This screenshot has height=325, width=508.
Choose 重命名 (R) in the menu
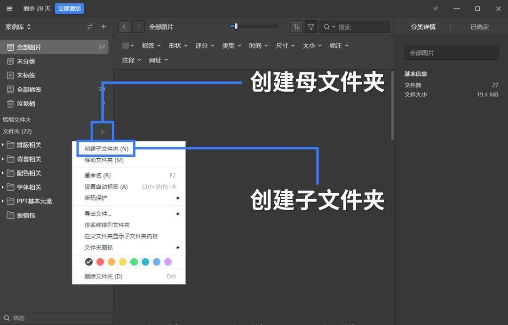point(128,175)
